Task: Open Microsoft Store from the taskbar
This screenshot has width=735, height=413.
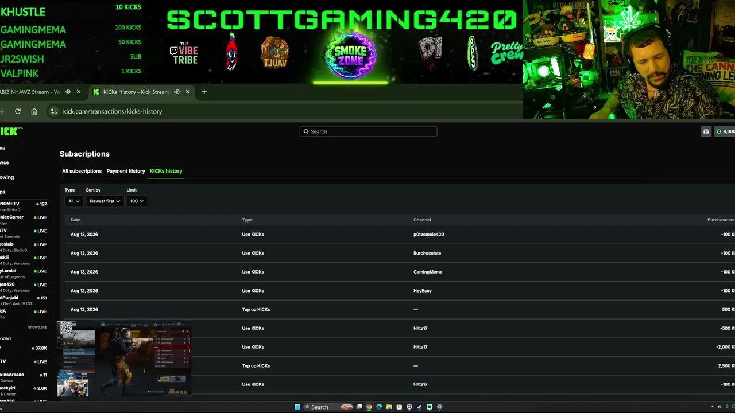Action: 399,407
